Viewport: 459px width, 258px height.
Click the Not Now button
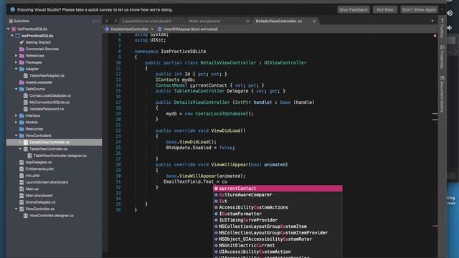pos(385,9)
